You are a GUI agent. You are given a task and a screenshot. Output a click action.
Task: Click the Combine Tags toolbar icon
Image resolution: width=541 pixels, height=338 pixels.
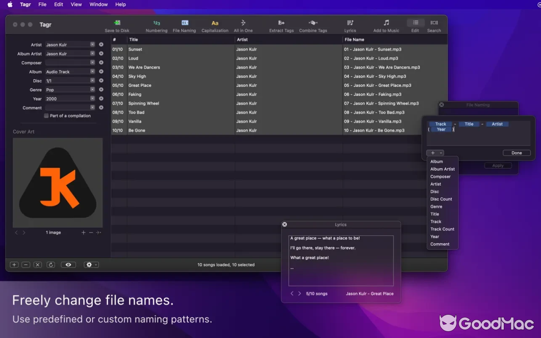tap(313, 23)
